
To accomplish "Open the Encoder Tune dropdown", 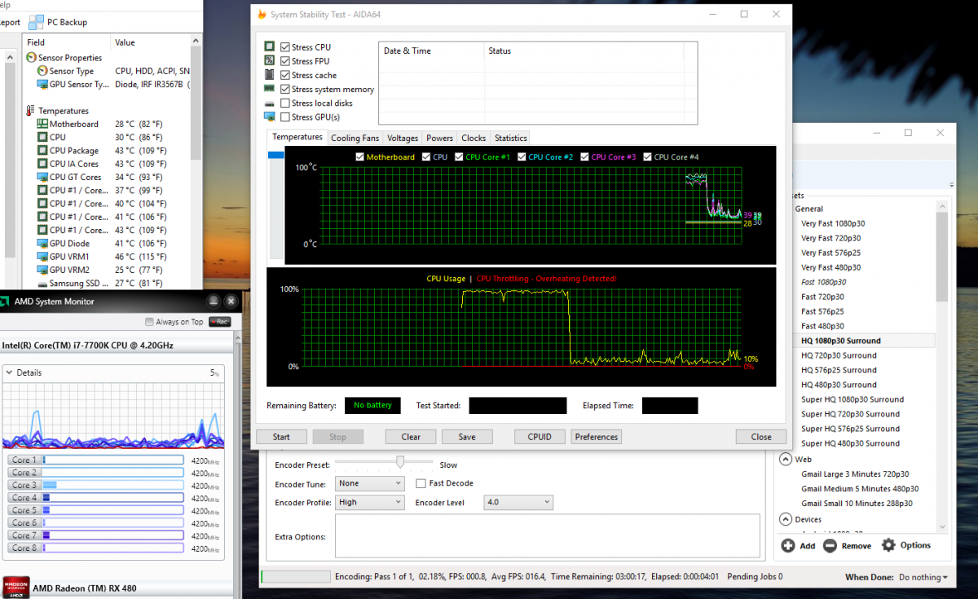I will tap(369, 482).
